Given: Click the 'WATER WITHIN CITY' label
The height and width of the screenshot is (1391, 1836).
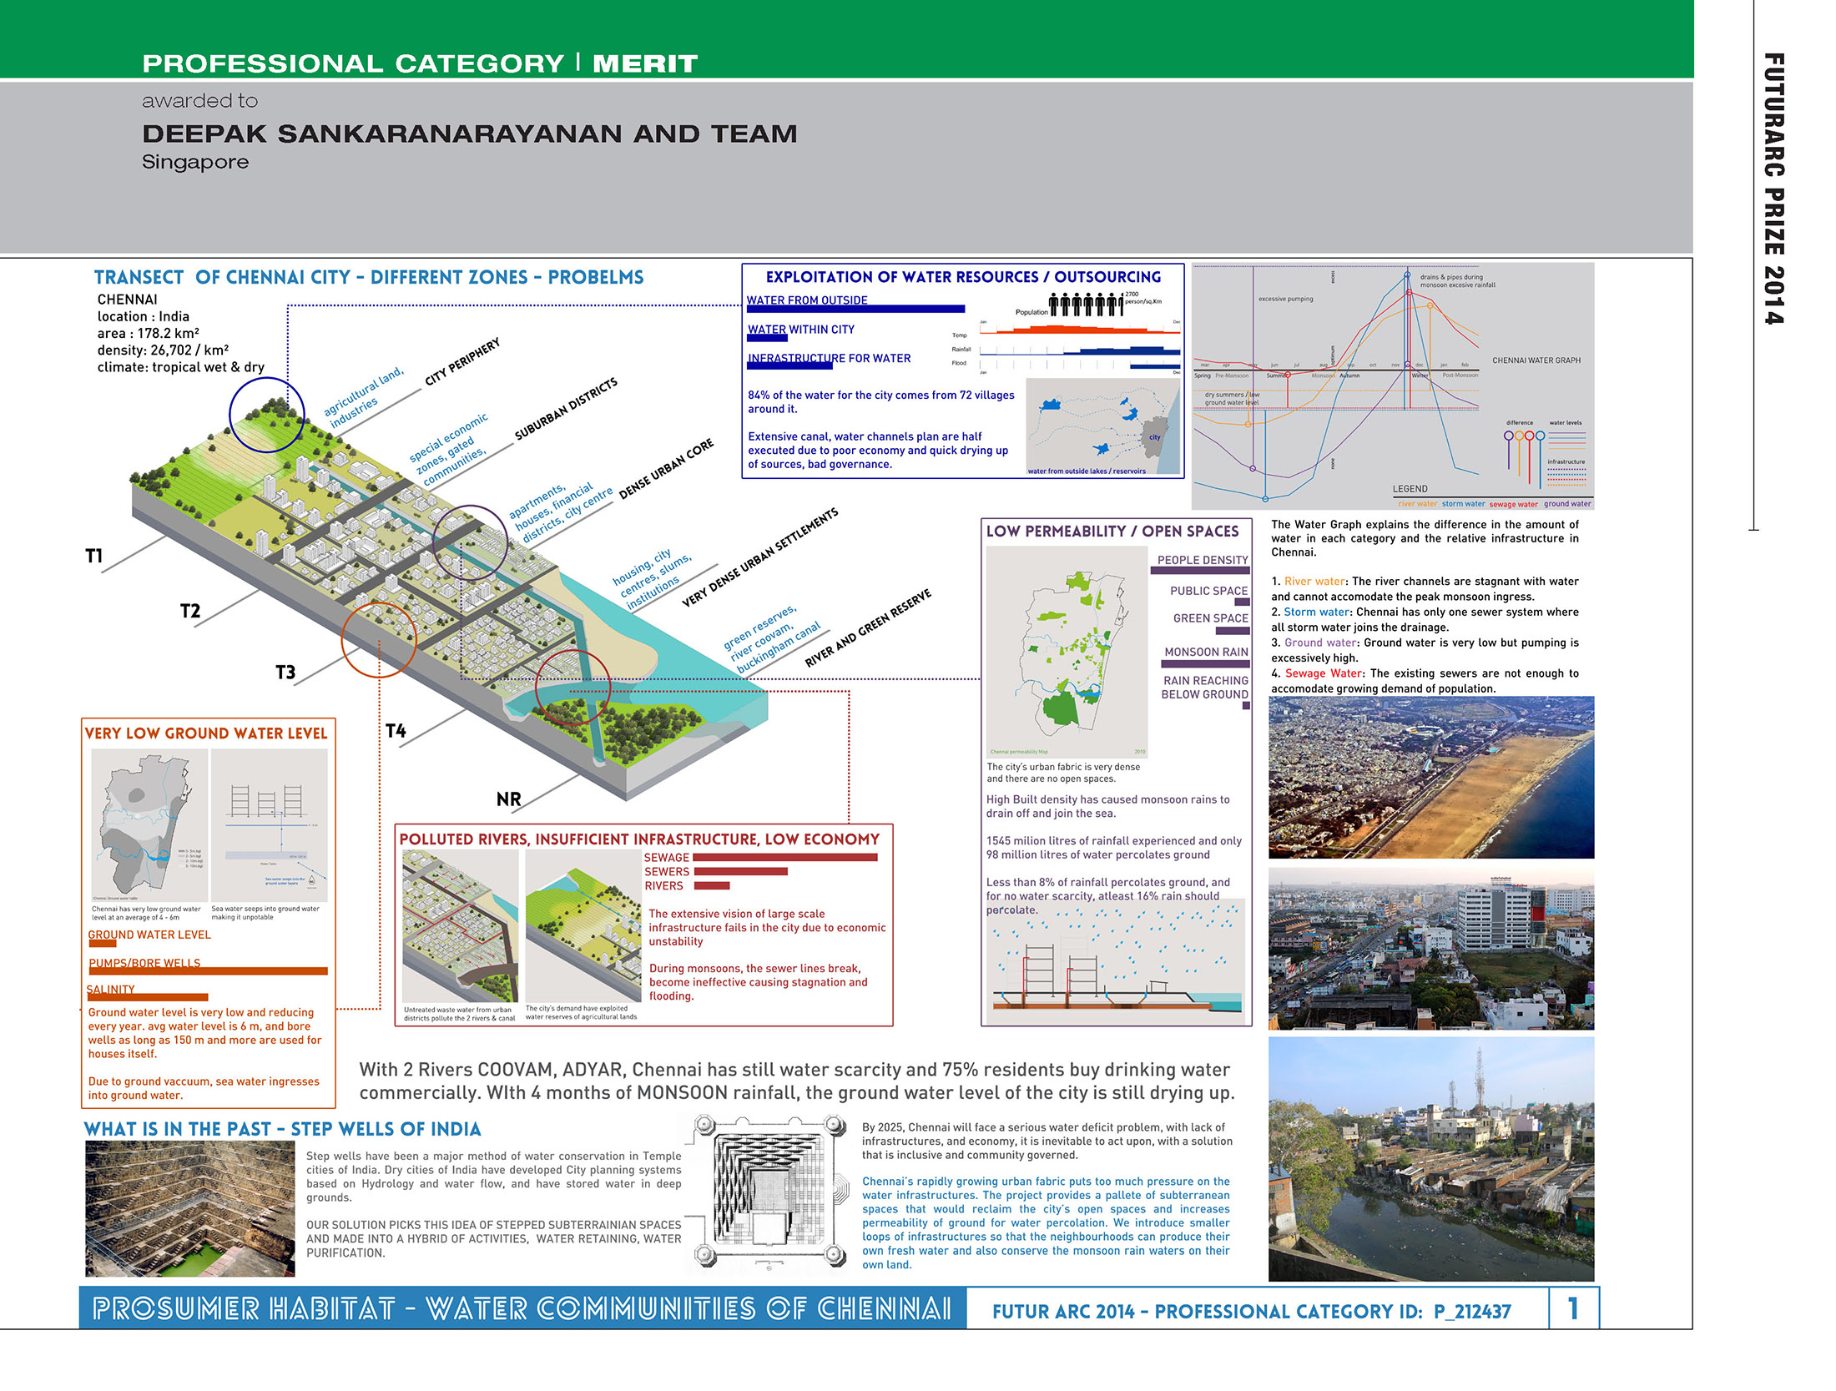Looking at the screenshot, I should pos(801,330).
